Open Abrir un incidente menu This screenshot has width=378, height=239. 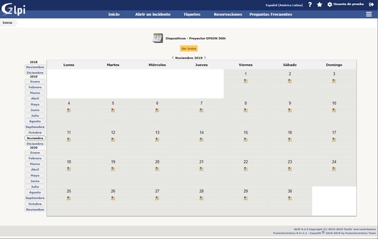coord(153,15)
